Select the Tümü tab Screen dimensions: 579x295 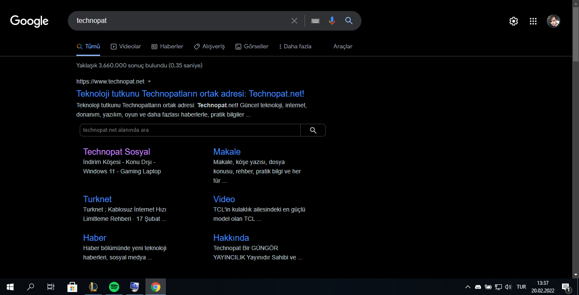[x=88, y=47]
